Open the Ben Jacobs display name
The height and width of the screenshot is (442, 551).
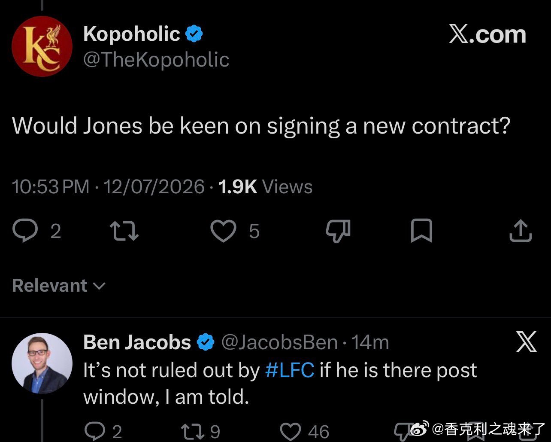[137, 342]
